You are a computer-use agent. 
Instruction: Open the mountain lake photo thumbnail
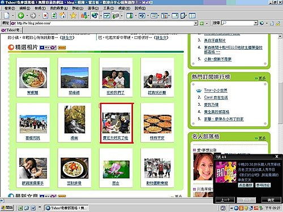pos(75,77)
